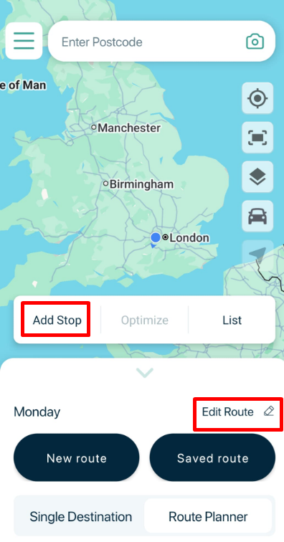Image resolution: width=284 pixels, height=542 pixels.
Task: Tap the navigation arrow icon
Action: [257, 255]
